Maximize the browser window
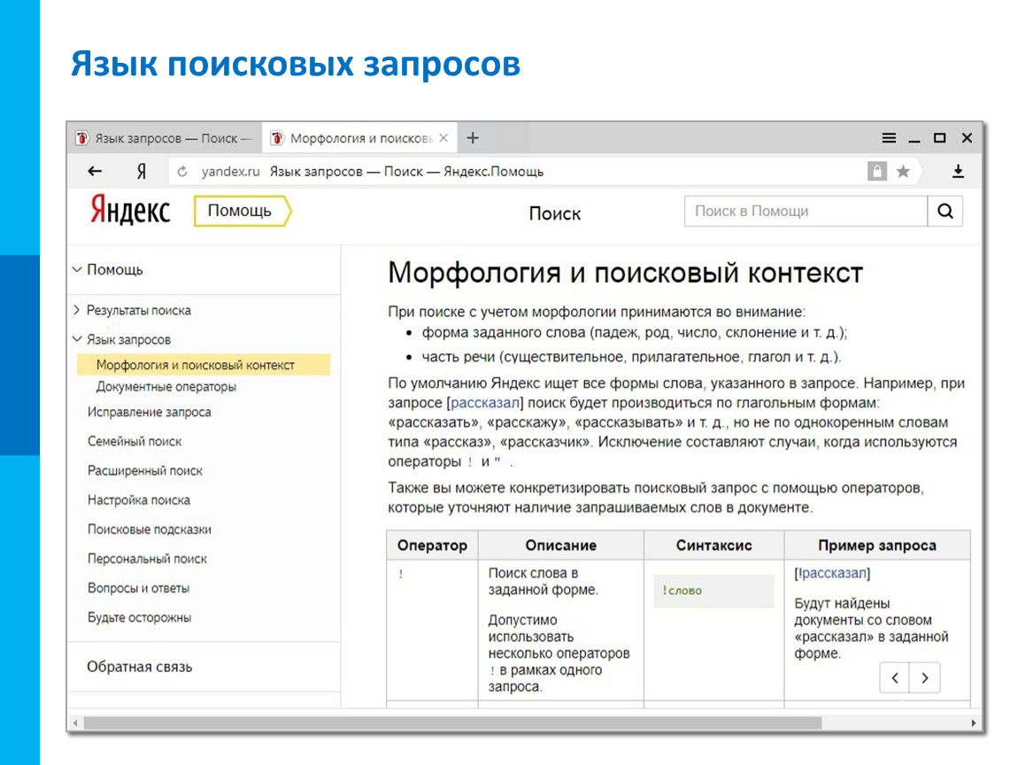The height and width of the screenshot is (765, 1018). [939, 137]
